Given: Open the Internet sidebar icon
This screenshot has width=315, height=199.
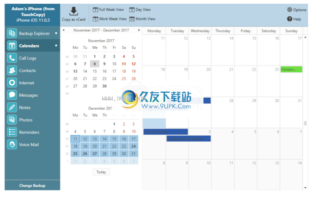Looking at the screenshot, I should (x=12, y=83).
